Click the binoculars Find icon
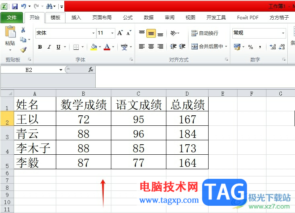295x213 pixels. [x=49, y=6]
